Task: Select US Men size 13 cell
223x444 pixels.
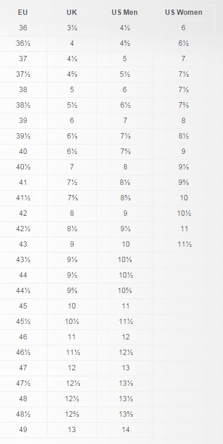Action: (x=126, y=368)
